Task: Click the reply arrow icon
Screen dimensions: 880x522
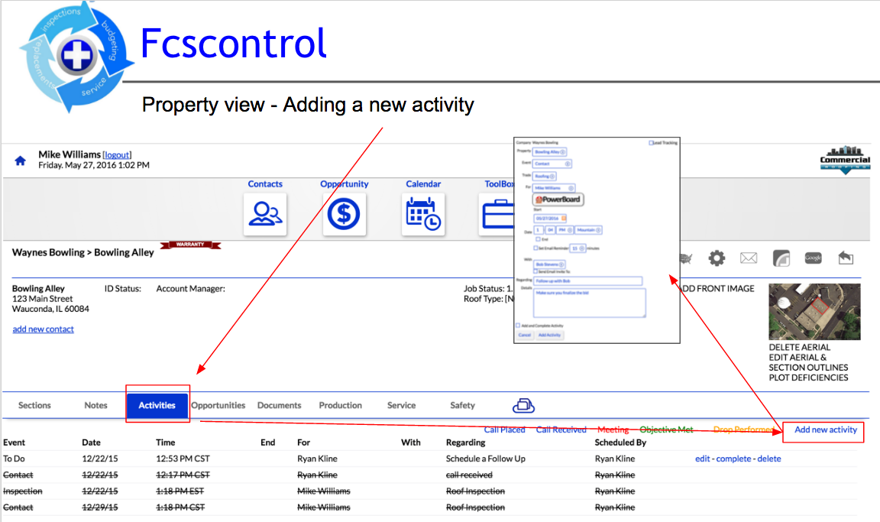Action: pos(845,258)
